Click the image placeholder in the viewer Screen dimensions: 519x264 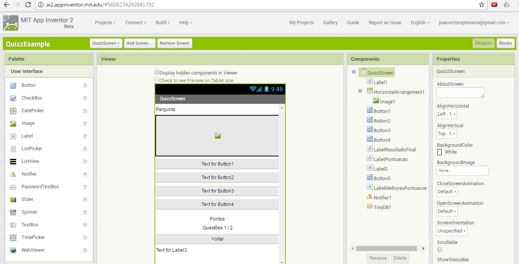coord(217,136)
